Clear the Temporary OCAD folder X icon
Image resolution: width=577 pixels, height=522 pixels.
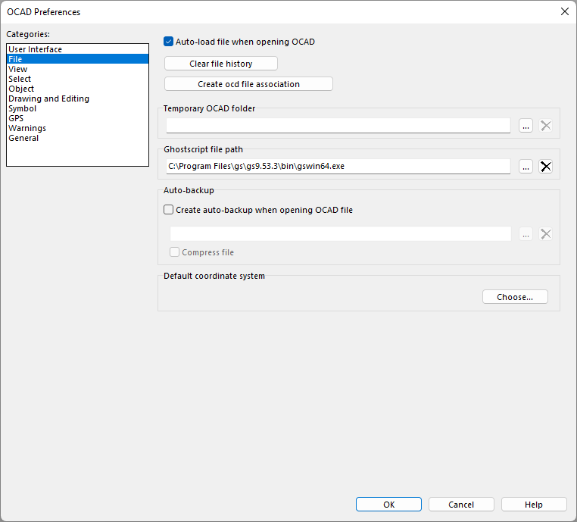click(545, 126)
